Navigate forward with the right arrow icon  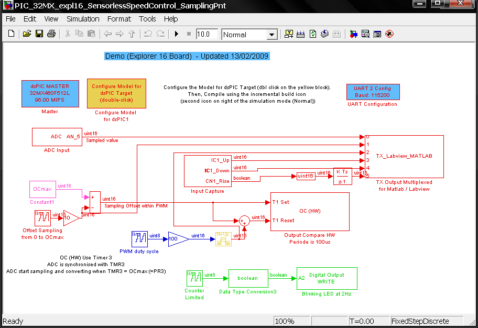pyautogui.click(x=119, y=34)
